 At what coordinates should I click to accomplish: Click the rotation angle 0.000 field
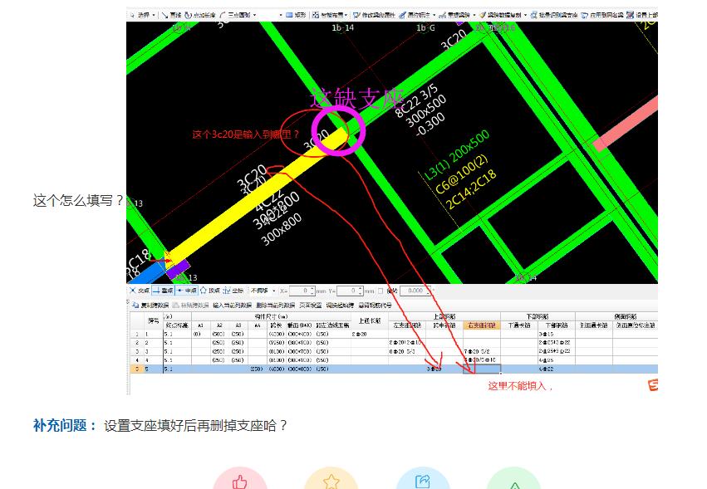click(x=415, y=291)
